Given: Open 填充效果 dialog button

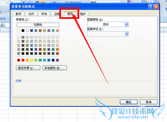Looking at the screenshot, I should [x=28, y=68].
